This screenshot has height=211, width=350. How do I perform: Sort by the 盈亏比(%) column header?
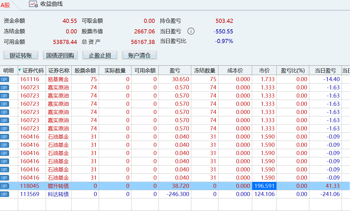293,71
